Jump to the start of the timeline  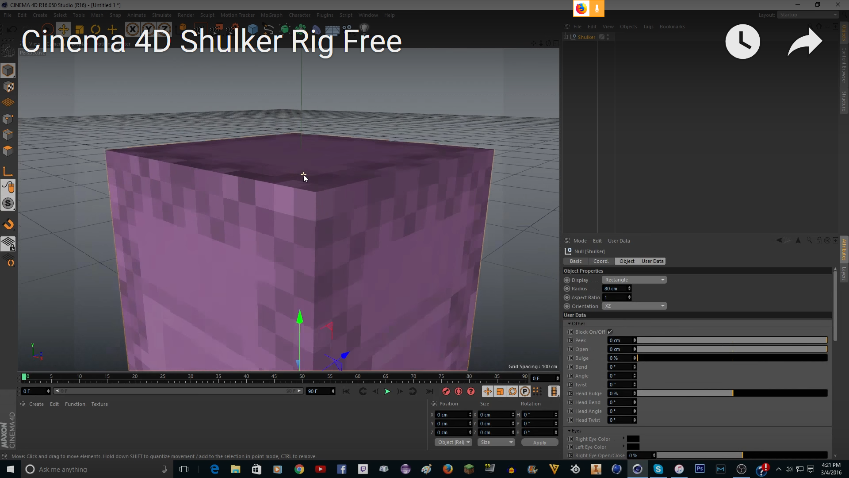[346, 391]
